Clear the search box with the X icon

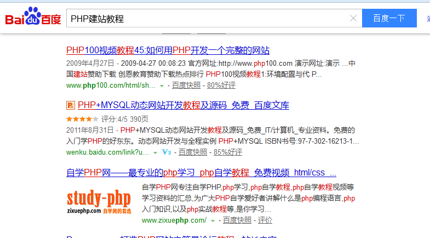(x=353, y=19)
